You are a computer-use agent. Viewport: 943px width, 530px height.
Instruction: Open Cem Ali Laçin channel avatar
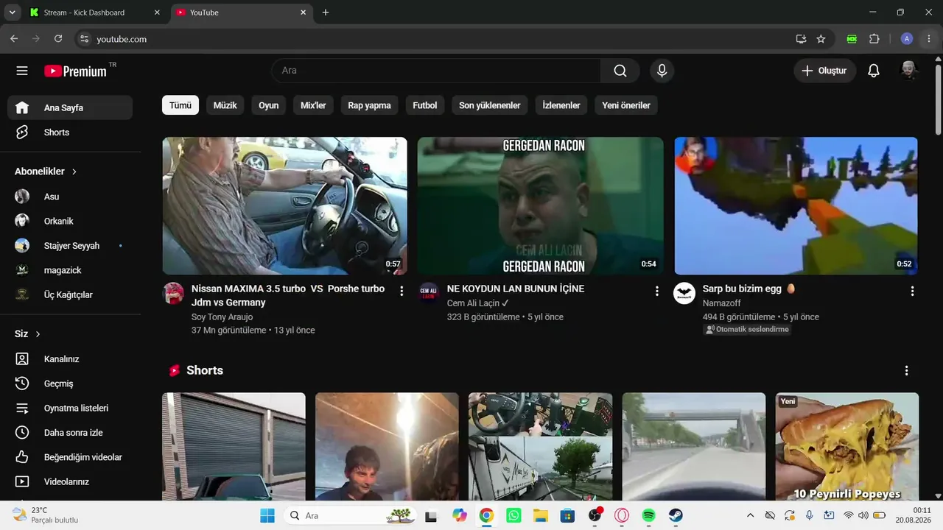click(x=429, y=293)
